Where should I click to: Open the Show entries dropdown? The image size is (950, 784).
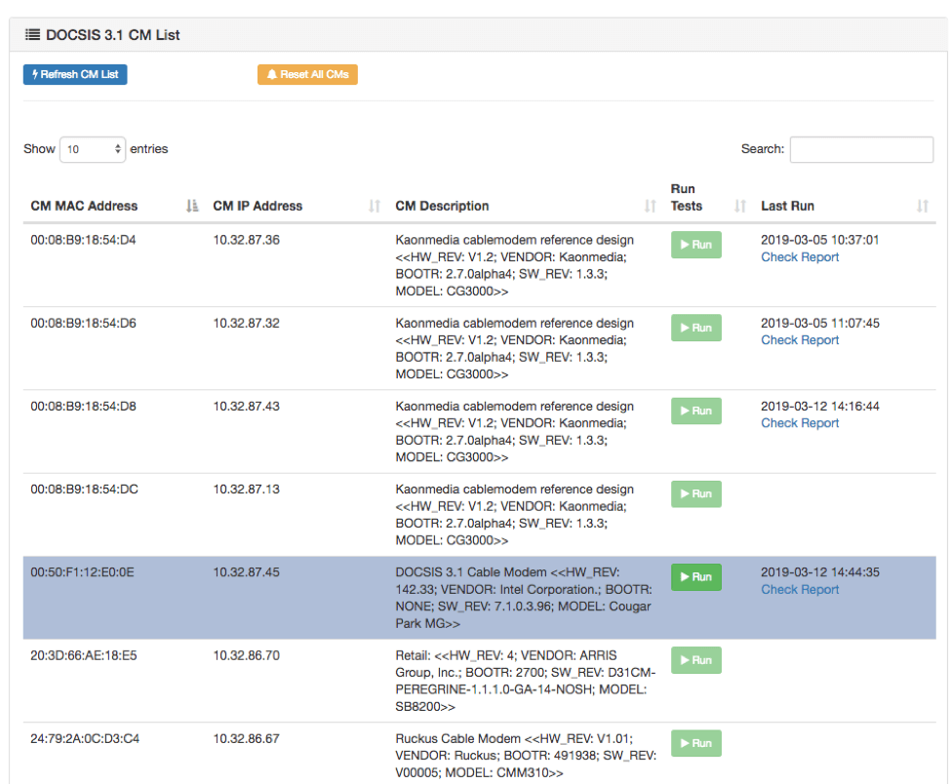[92, 148]
